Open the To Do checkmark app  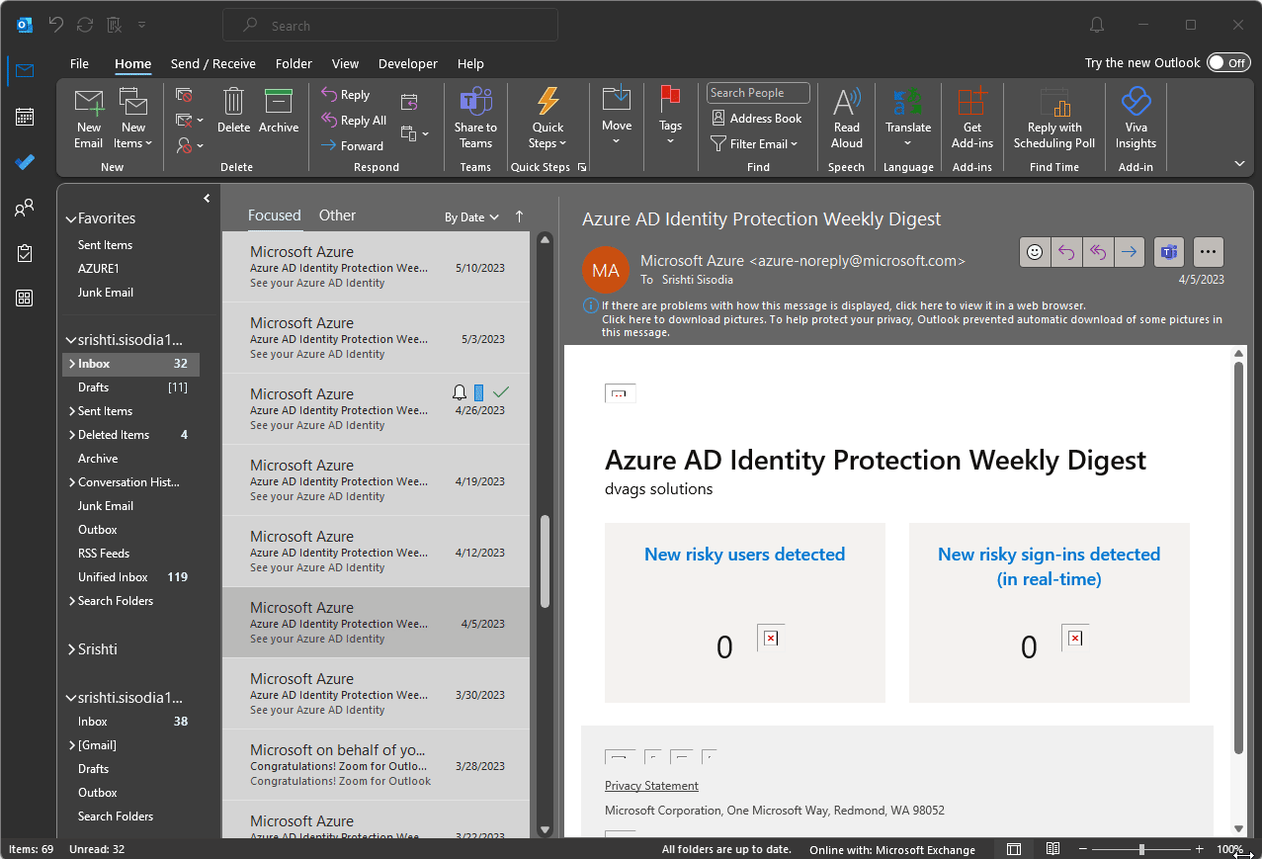[25, 162]
